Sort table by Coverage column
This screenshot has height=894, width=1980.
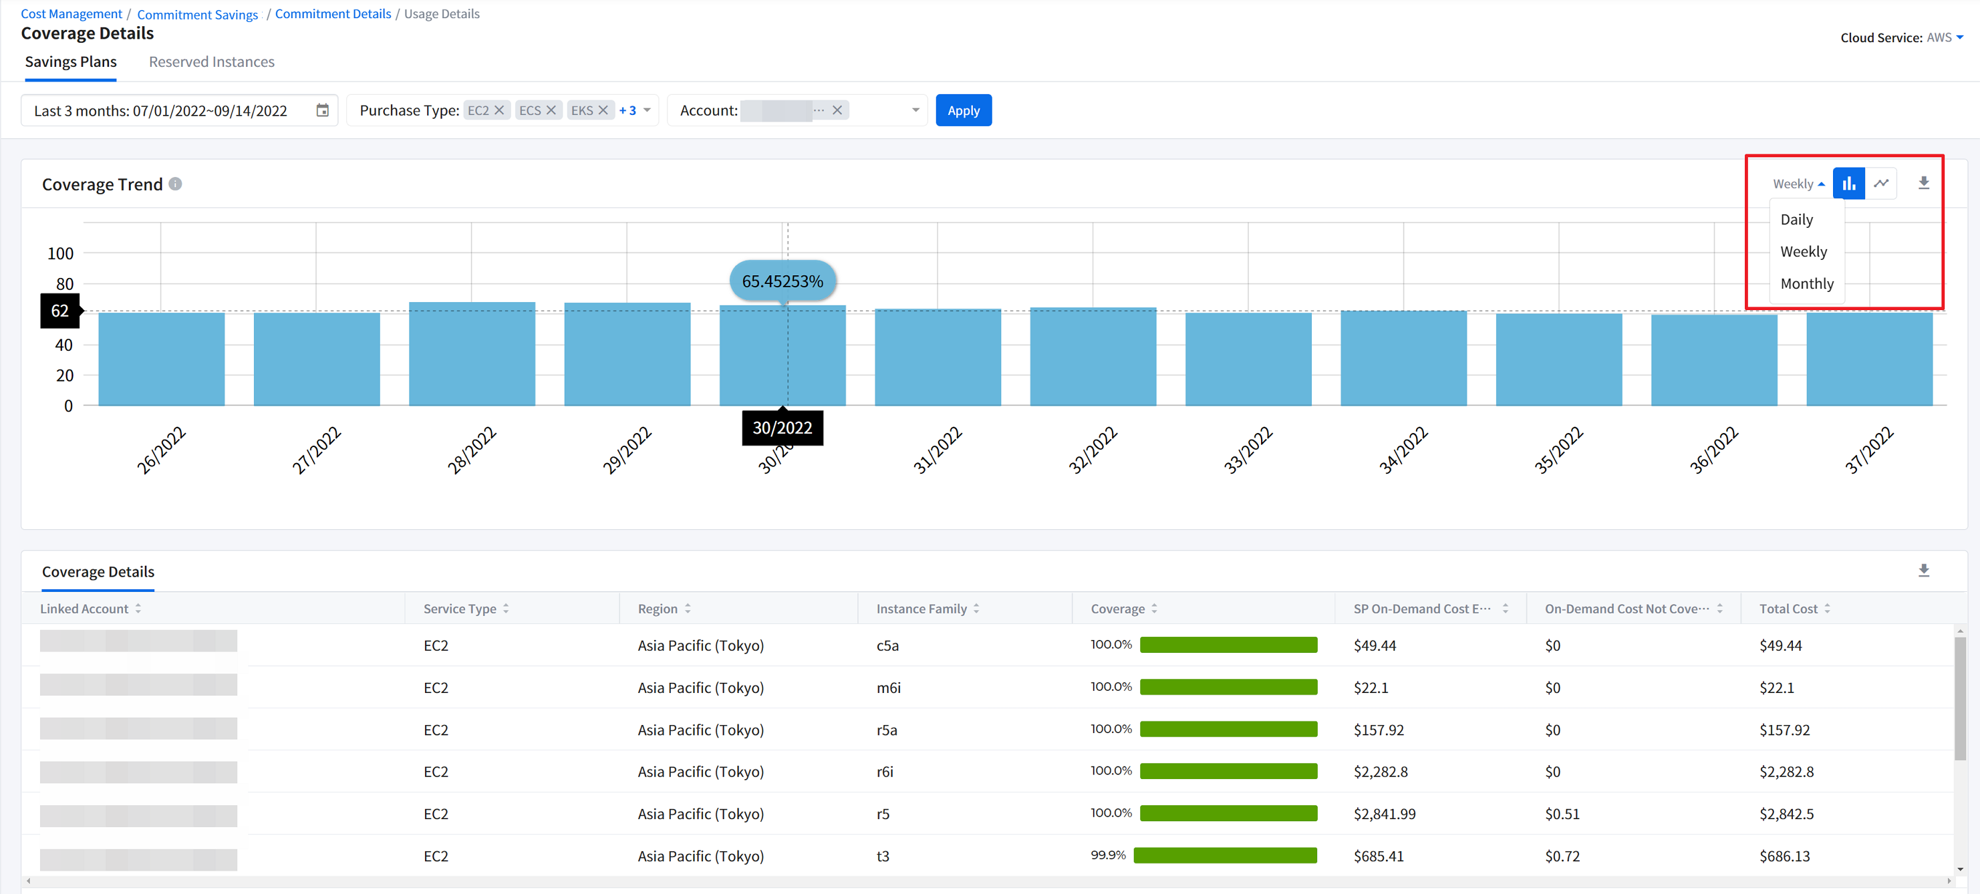(1153, 608)
